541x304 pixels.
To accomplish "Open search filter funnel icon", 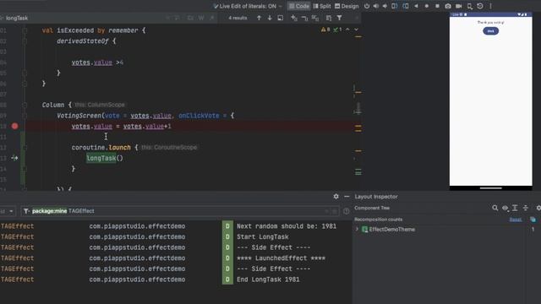I will (x=340, y=18).
